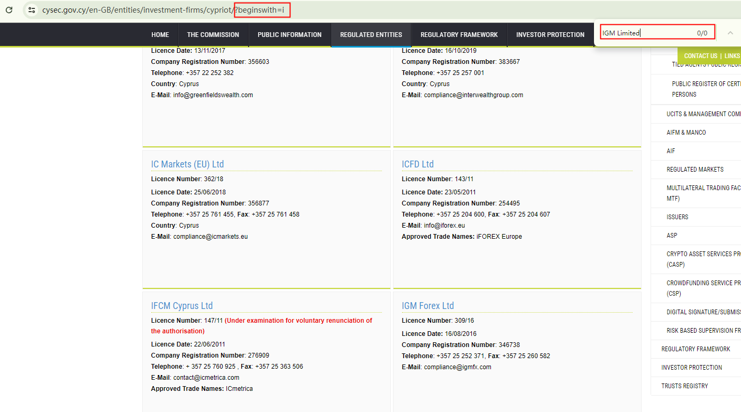Open the IC Markets (EU) Ltd entry
Screen dimensions: 741x412
pos(187,164)
